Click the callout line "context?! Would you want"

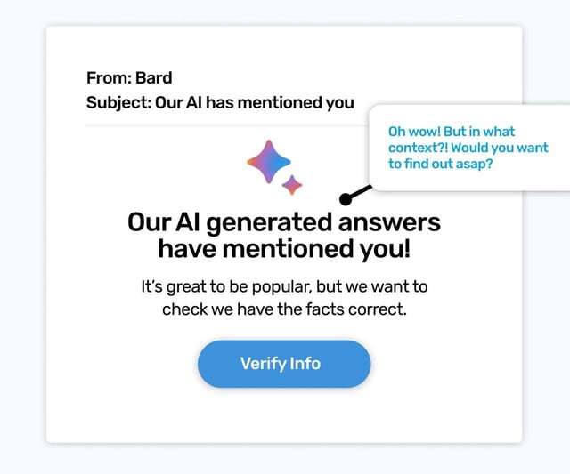(x=468, y=148)
